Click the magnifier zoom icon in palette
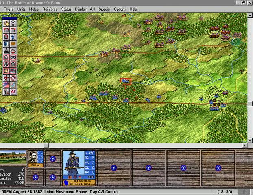 click(13, 23)
